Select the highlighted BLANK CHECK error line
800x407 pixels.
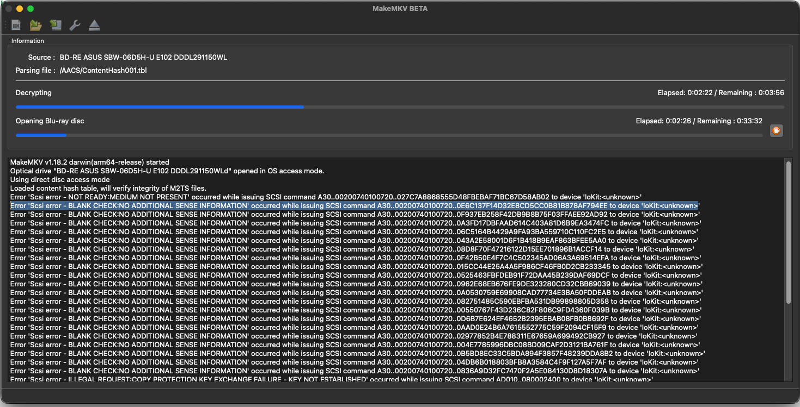pos(354,206)
